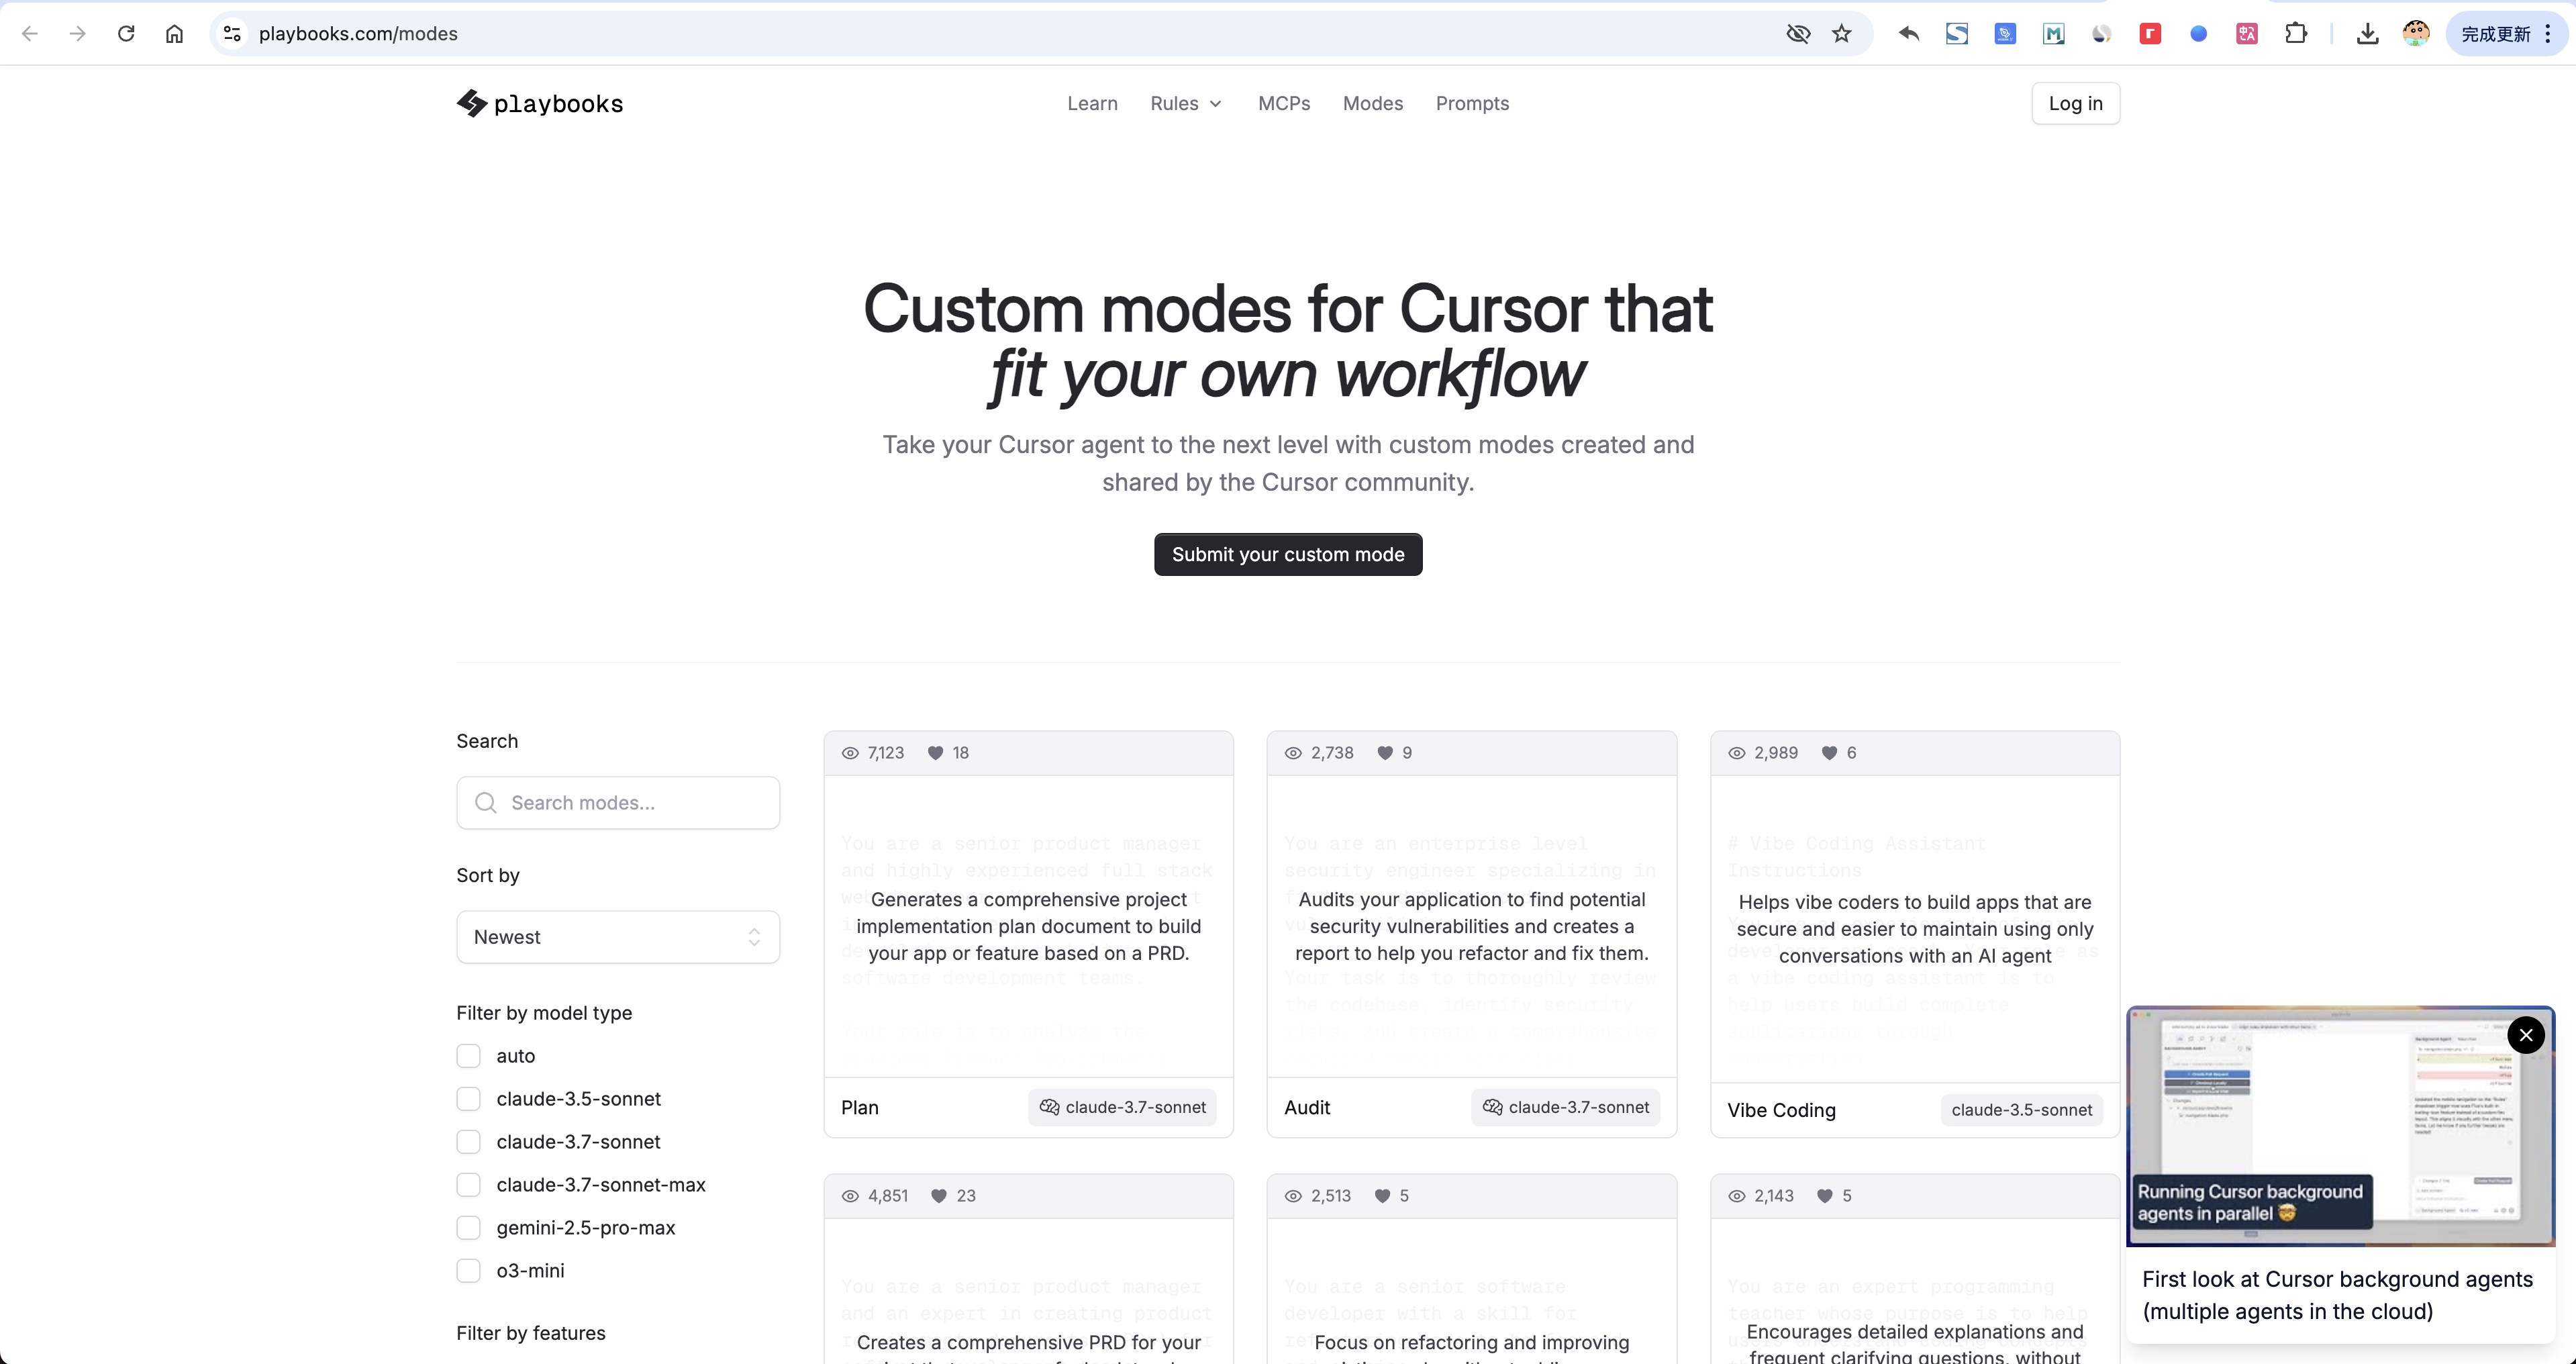This screenshot has height=1364, width=2576.
Task: Click the heart icon on the Plan card
Action: click(935, 752)
